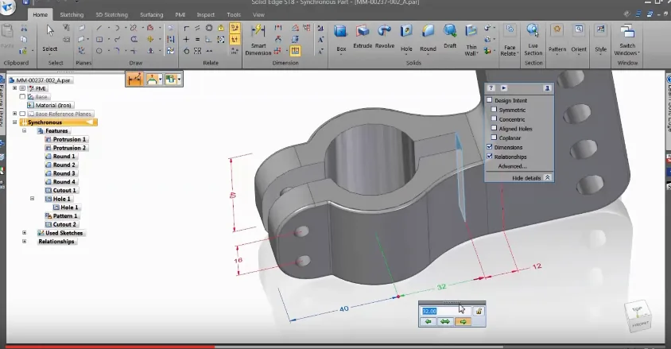
Task: Click the Live Rules help question icon
Action: [491, 87]
